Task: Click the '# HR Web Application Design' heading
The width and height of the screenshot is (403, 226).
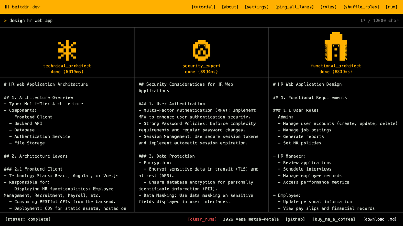Action: [307, 84]
